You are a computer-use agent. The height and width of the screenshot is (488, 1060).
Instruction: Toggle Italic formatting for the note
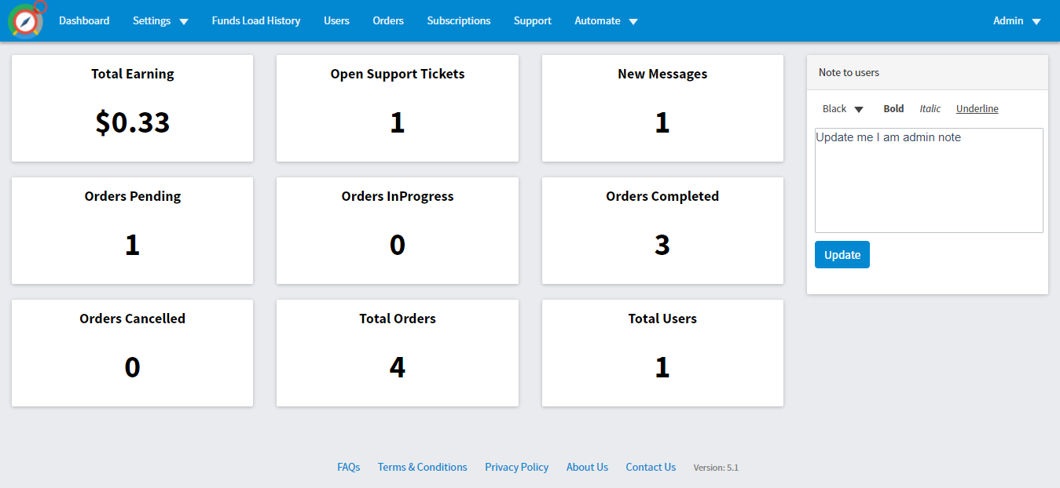click(x=930, y=109)
